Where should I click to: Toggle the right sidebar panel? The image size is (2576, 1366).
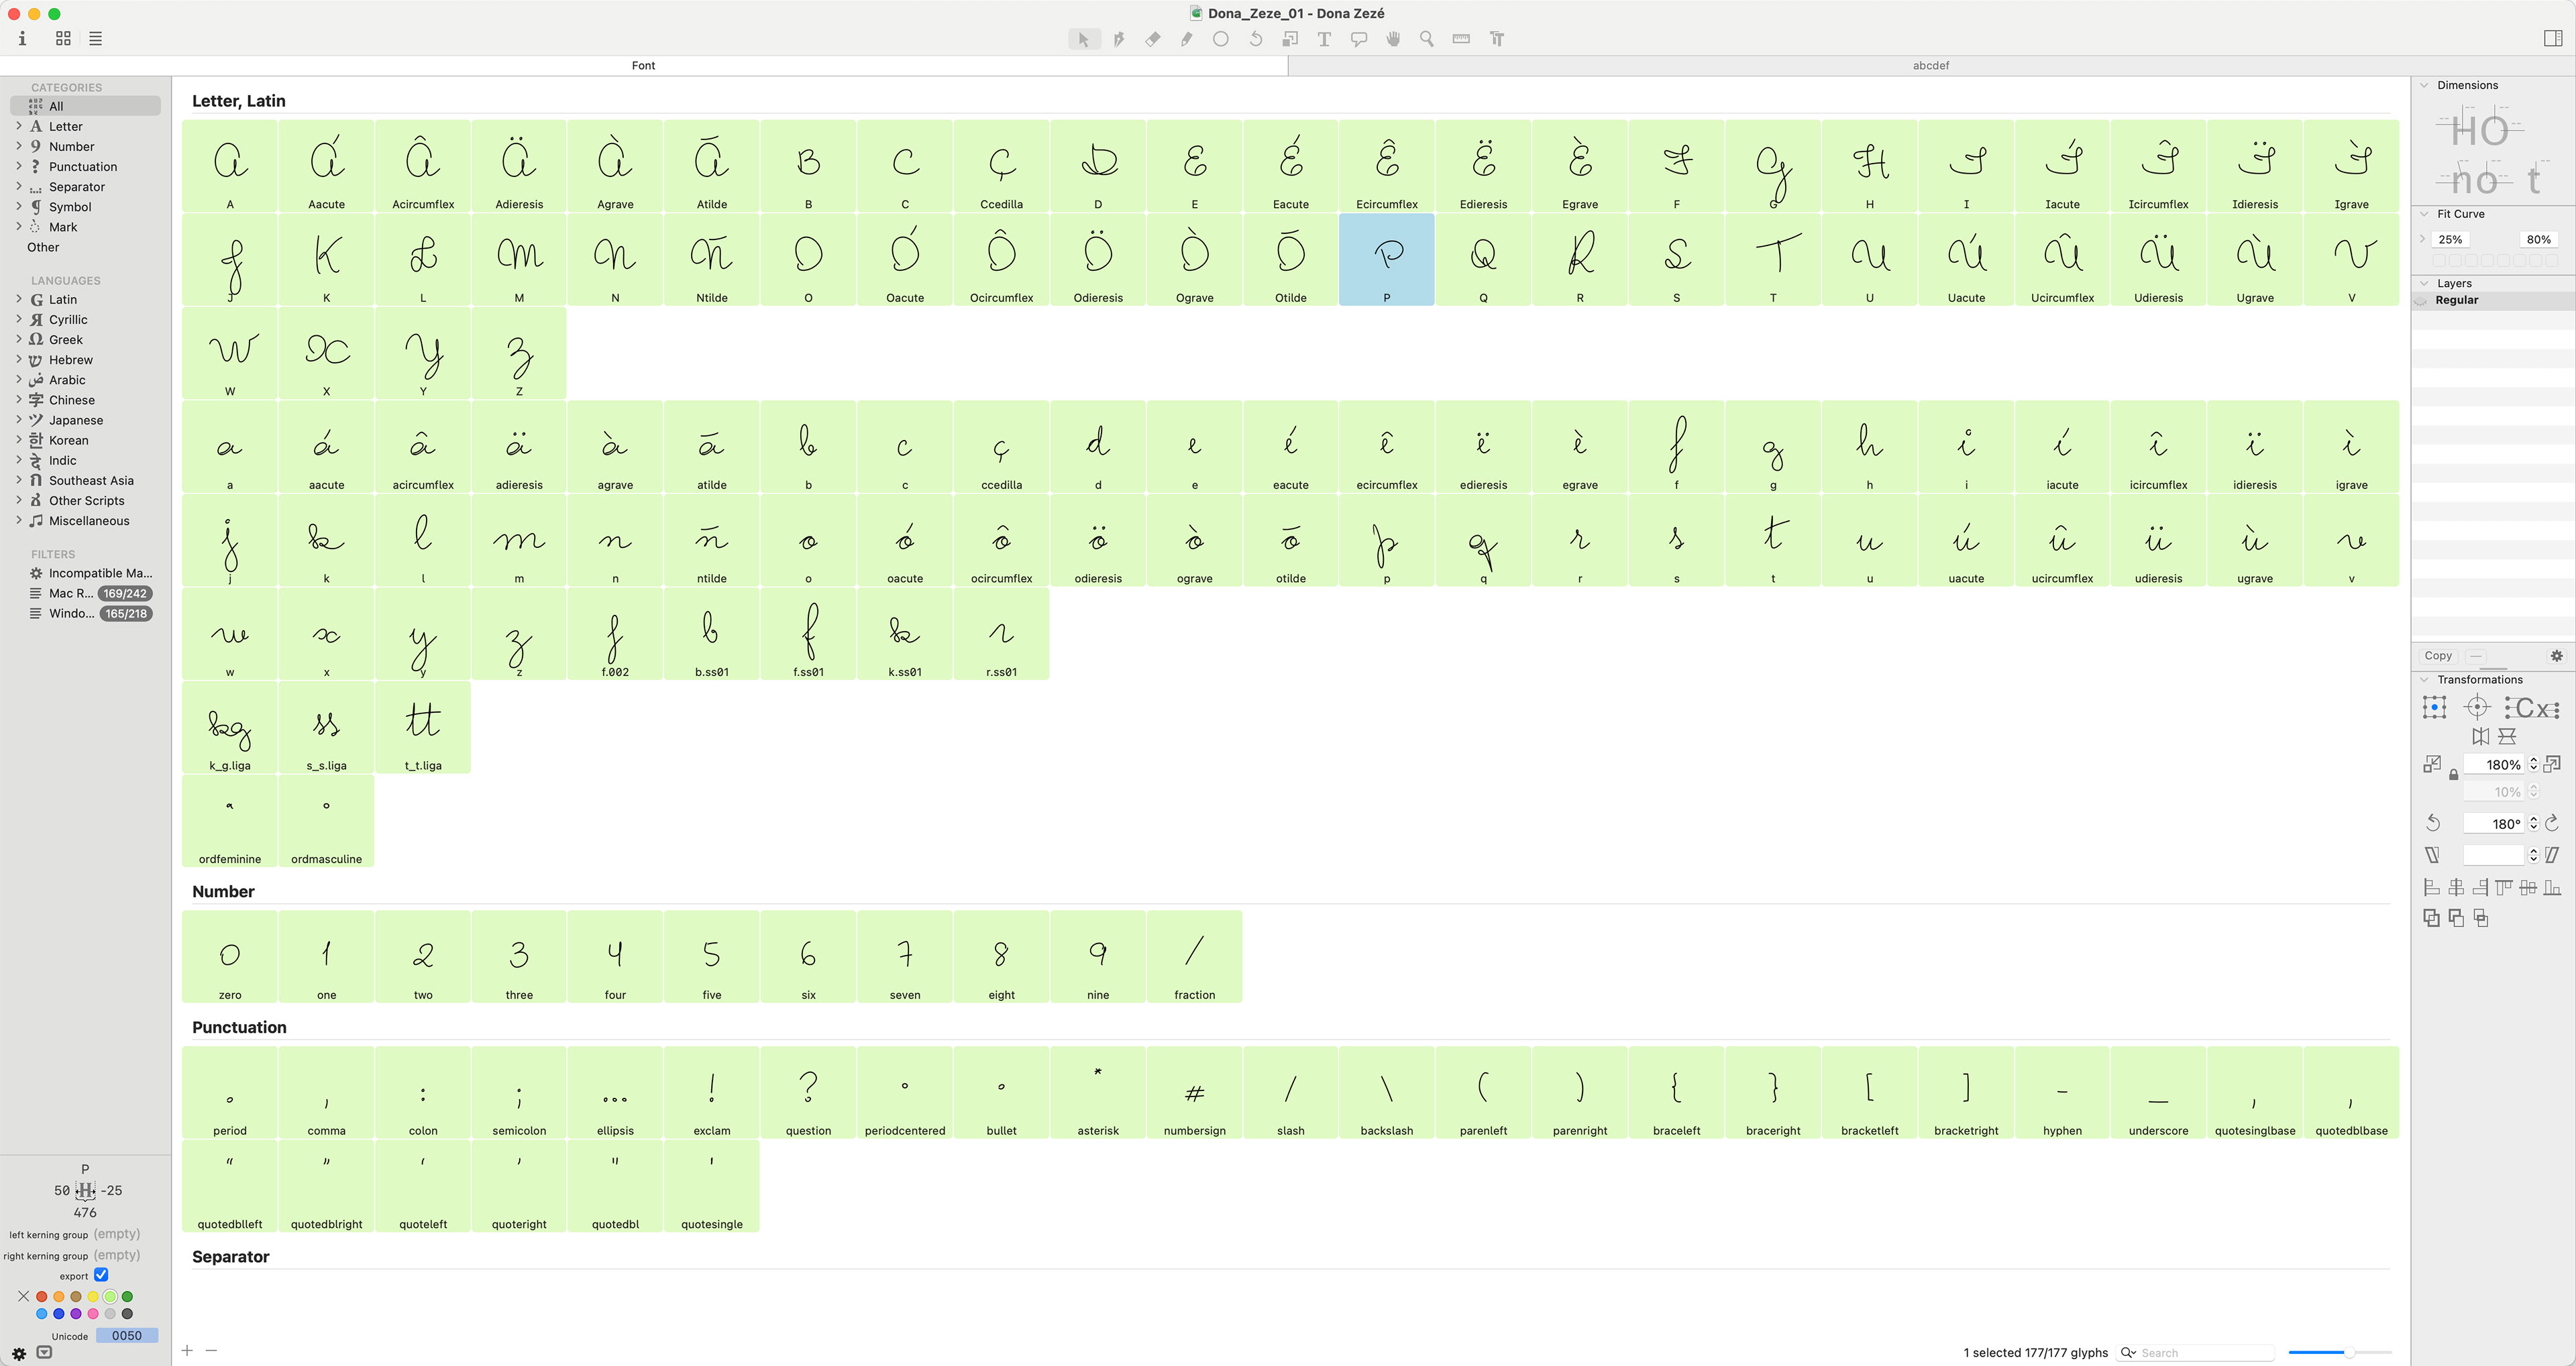[2552, 38]
